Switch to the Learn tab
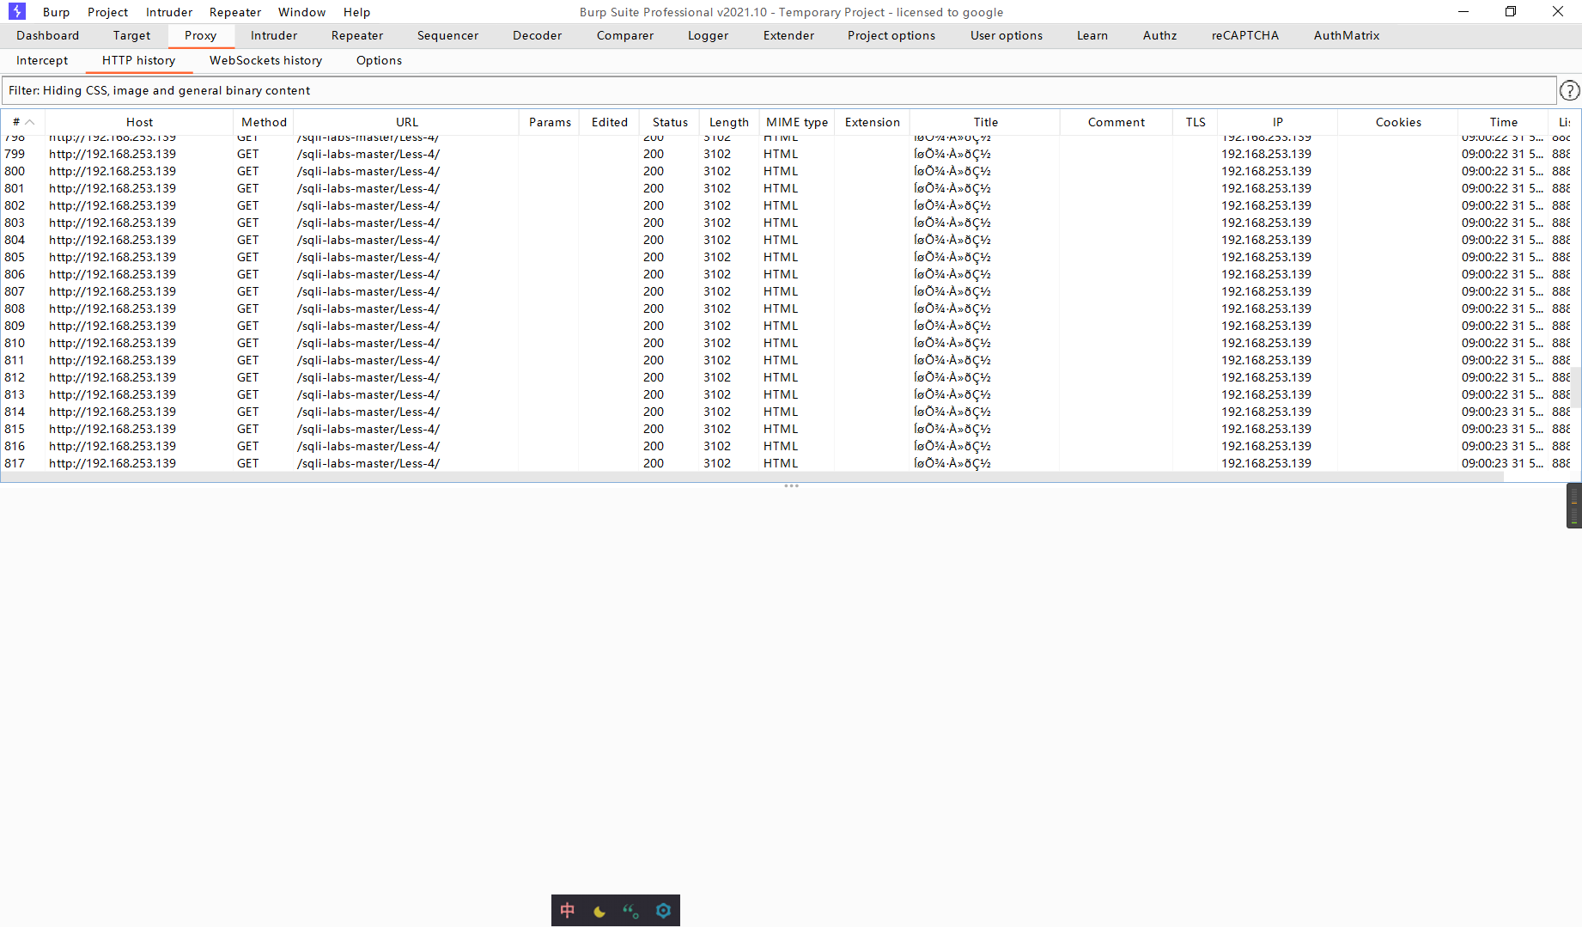The height and width of the screenshot is (928, 1582). pos(1092,35)
